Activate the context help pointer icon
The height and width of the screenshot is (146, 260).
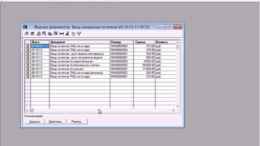(79, 34)
